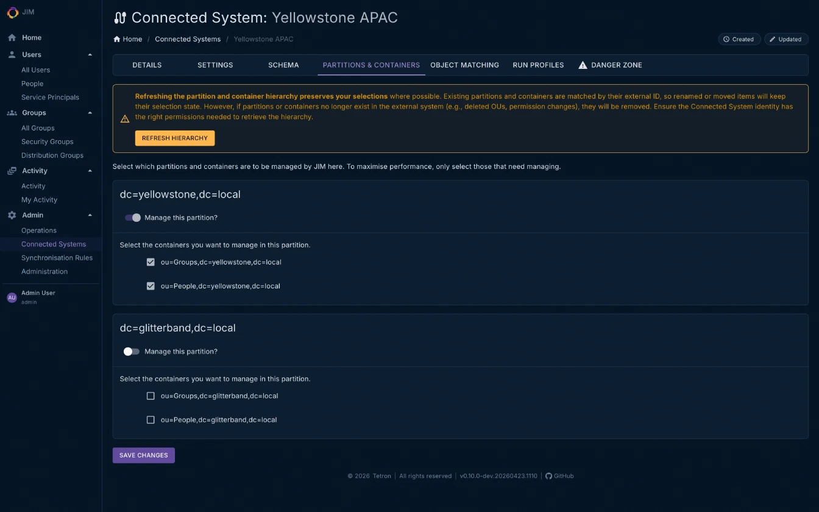819x512 pixels.
Task: Collapse the Users section in the sidebar
Action: (90, 54)
